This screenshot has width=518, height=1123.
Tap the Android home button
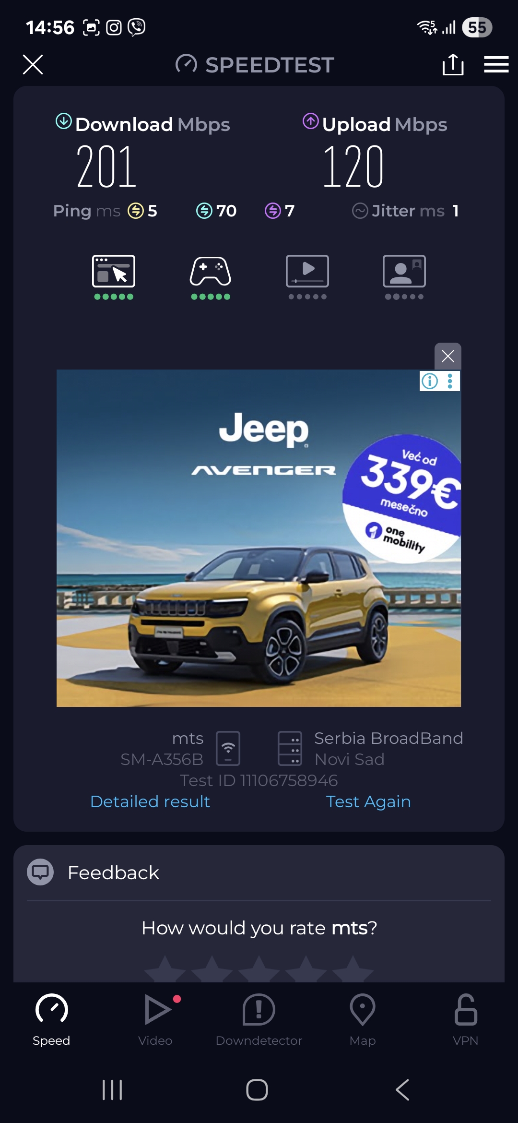click(x=257, y=1090)
